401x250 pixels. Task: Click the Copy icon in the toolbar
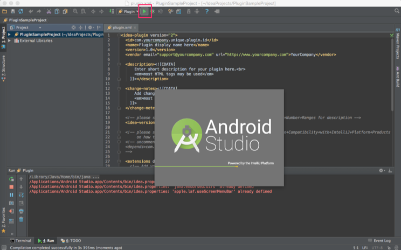(x=57, y=11)
